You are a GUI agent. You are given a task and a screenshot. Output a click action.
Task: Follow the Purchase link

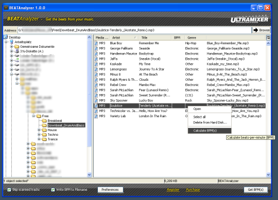pyautogui.click(x=193, y=190)
